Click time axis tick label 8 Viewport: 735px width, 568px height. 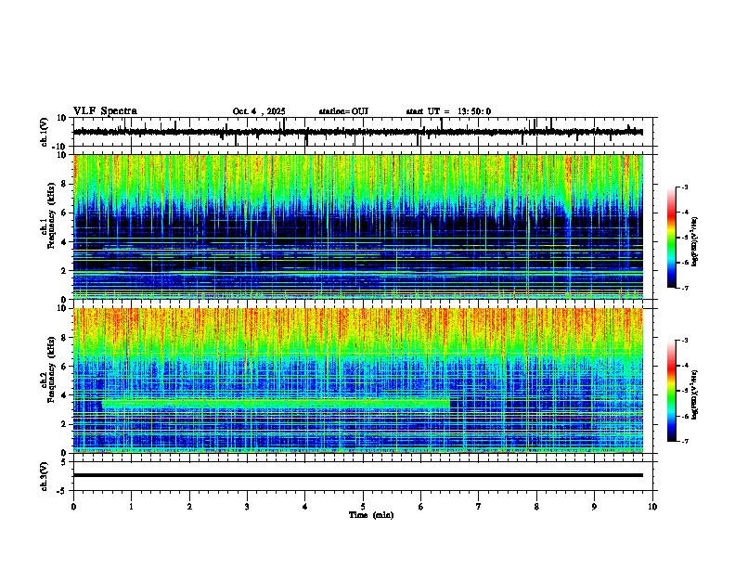[536, 507]
